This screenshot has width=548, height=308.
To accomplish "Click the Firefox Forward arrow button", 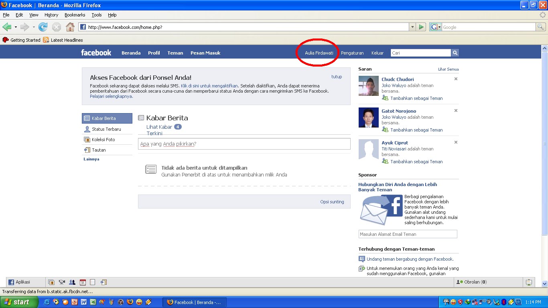I will tap(25, 27).
